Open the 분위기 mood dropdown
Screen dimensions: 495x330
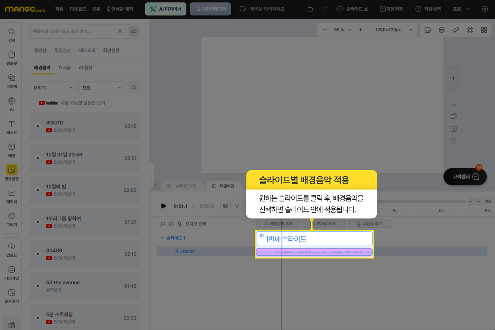[x=52, y=88]
